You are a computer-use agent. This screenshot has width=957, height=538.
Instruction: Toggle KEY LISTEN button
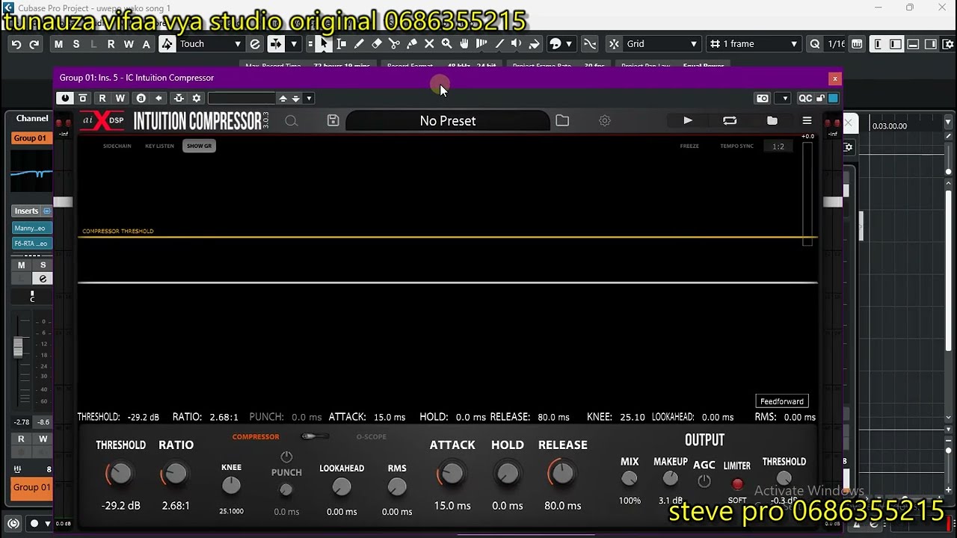click(x=159, y=146)
